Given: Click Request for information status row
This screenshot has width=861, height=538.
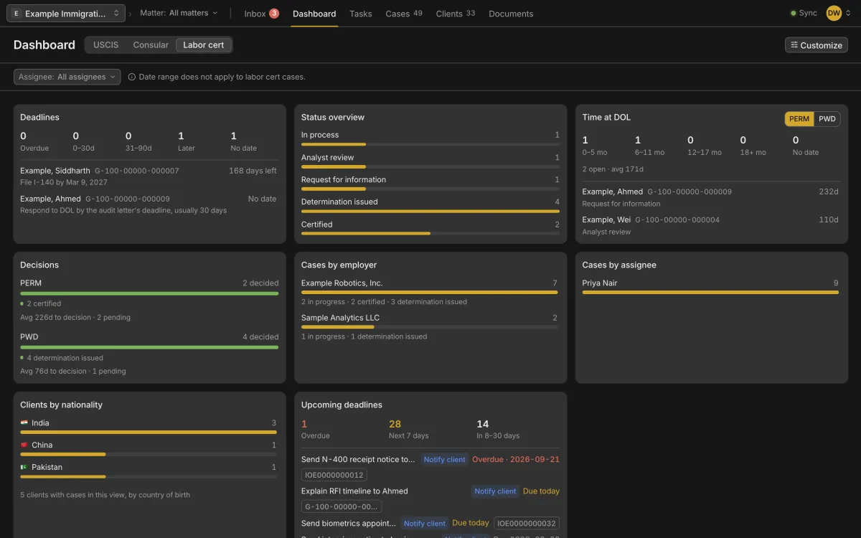Looking at the screenshot, I should coord(430,184).
